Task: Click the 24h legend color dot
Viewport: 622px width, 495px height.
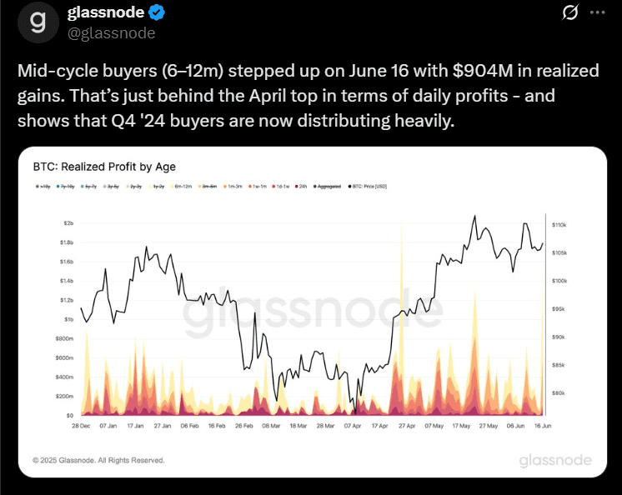Action: pos(296,187)
